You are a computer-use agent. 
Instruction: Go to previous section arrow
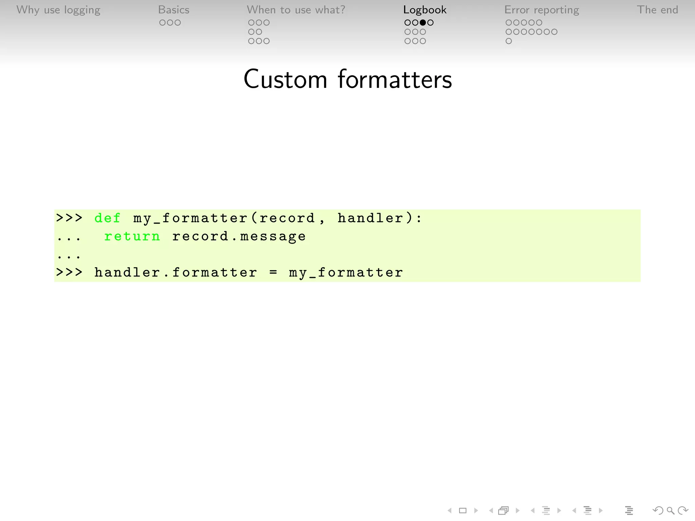pyautogui.click(x=574, y=510)
